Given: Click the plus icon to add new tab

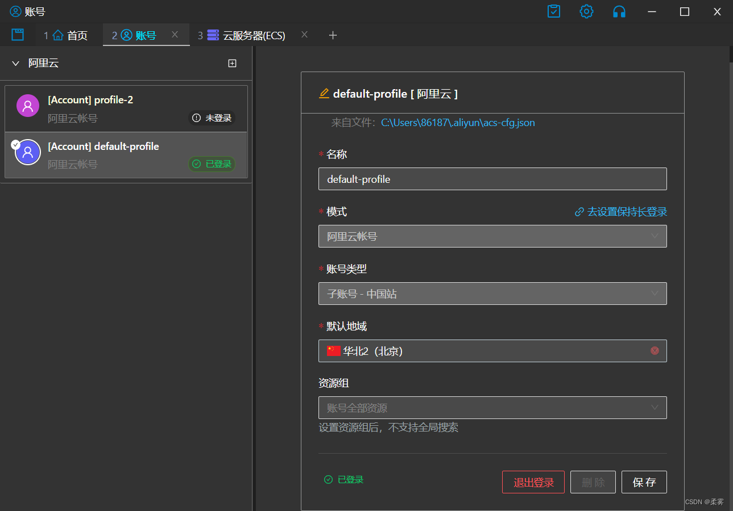Looking at the screenshot, I should pos(333,35).
